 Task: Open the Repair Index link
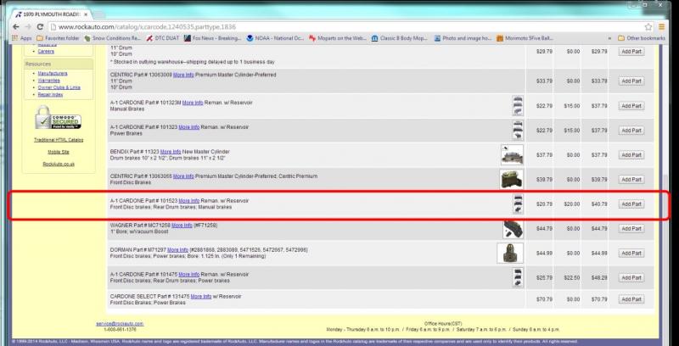pos(50,94)
